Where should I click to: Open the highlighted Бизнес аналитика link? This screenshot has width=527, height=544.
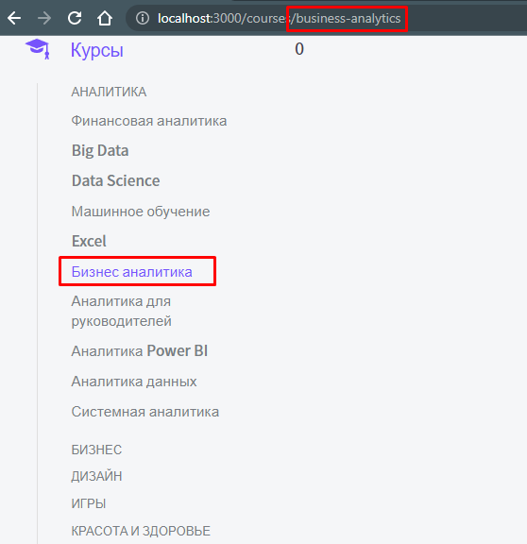tap(131, 272)
